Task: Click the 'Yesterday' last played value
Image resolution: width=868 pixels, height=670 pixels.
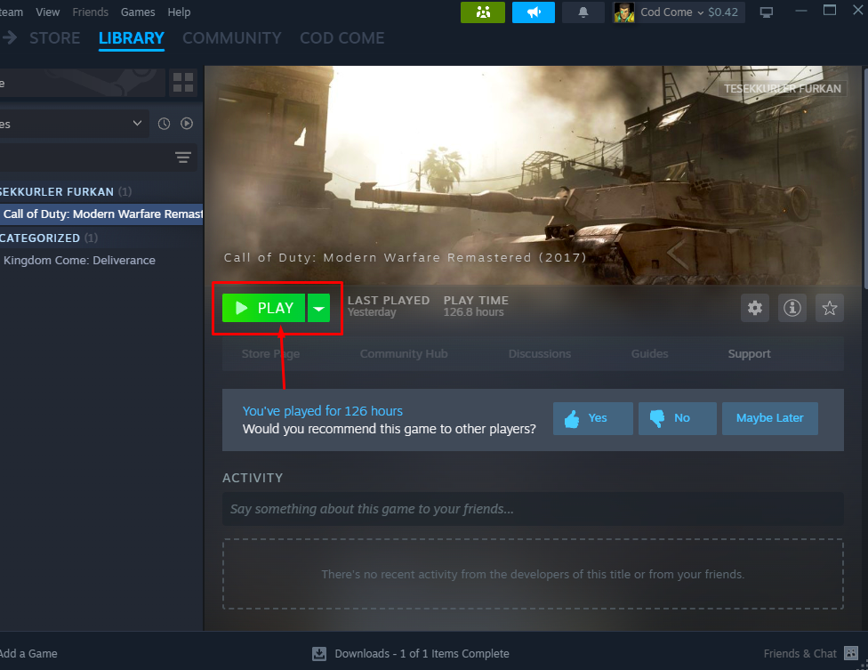Action: click(x=372, y=312)
